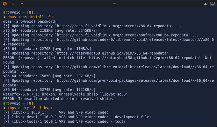This screenshot has height=127, width=217.
Task: Minimize the terminal using the dash icon
Action: (22, 4)
